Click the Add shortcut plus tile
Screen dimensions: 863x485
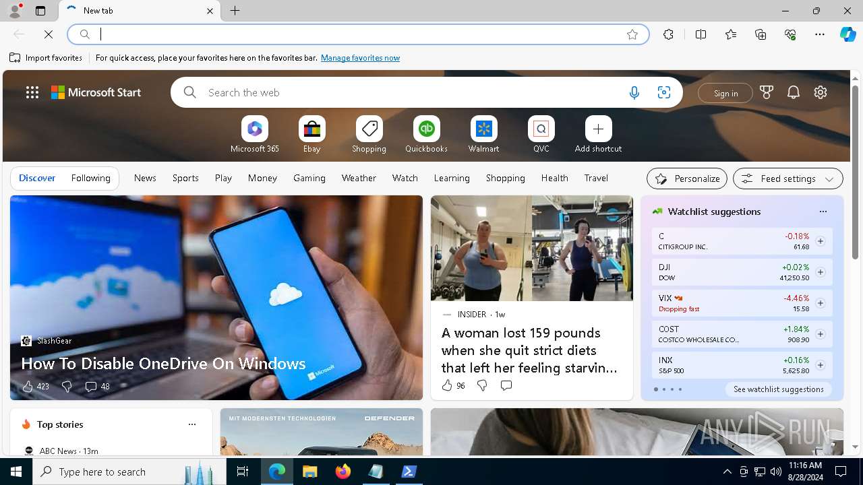pos(598,129)
